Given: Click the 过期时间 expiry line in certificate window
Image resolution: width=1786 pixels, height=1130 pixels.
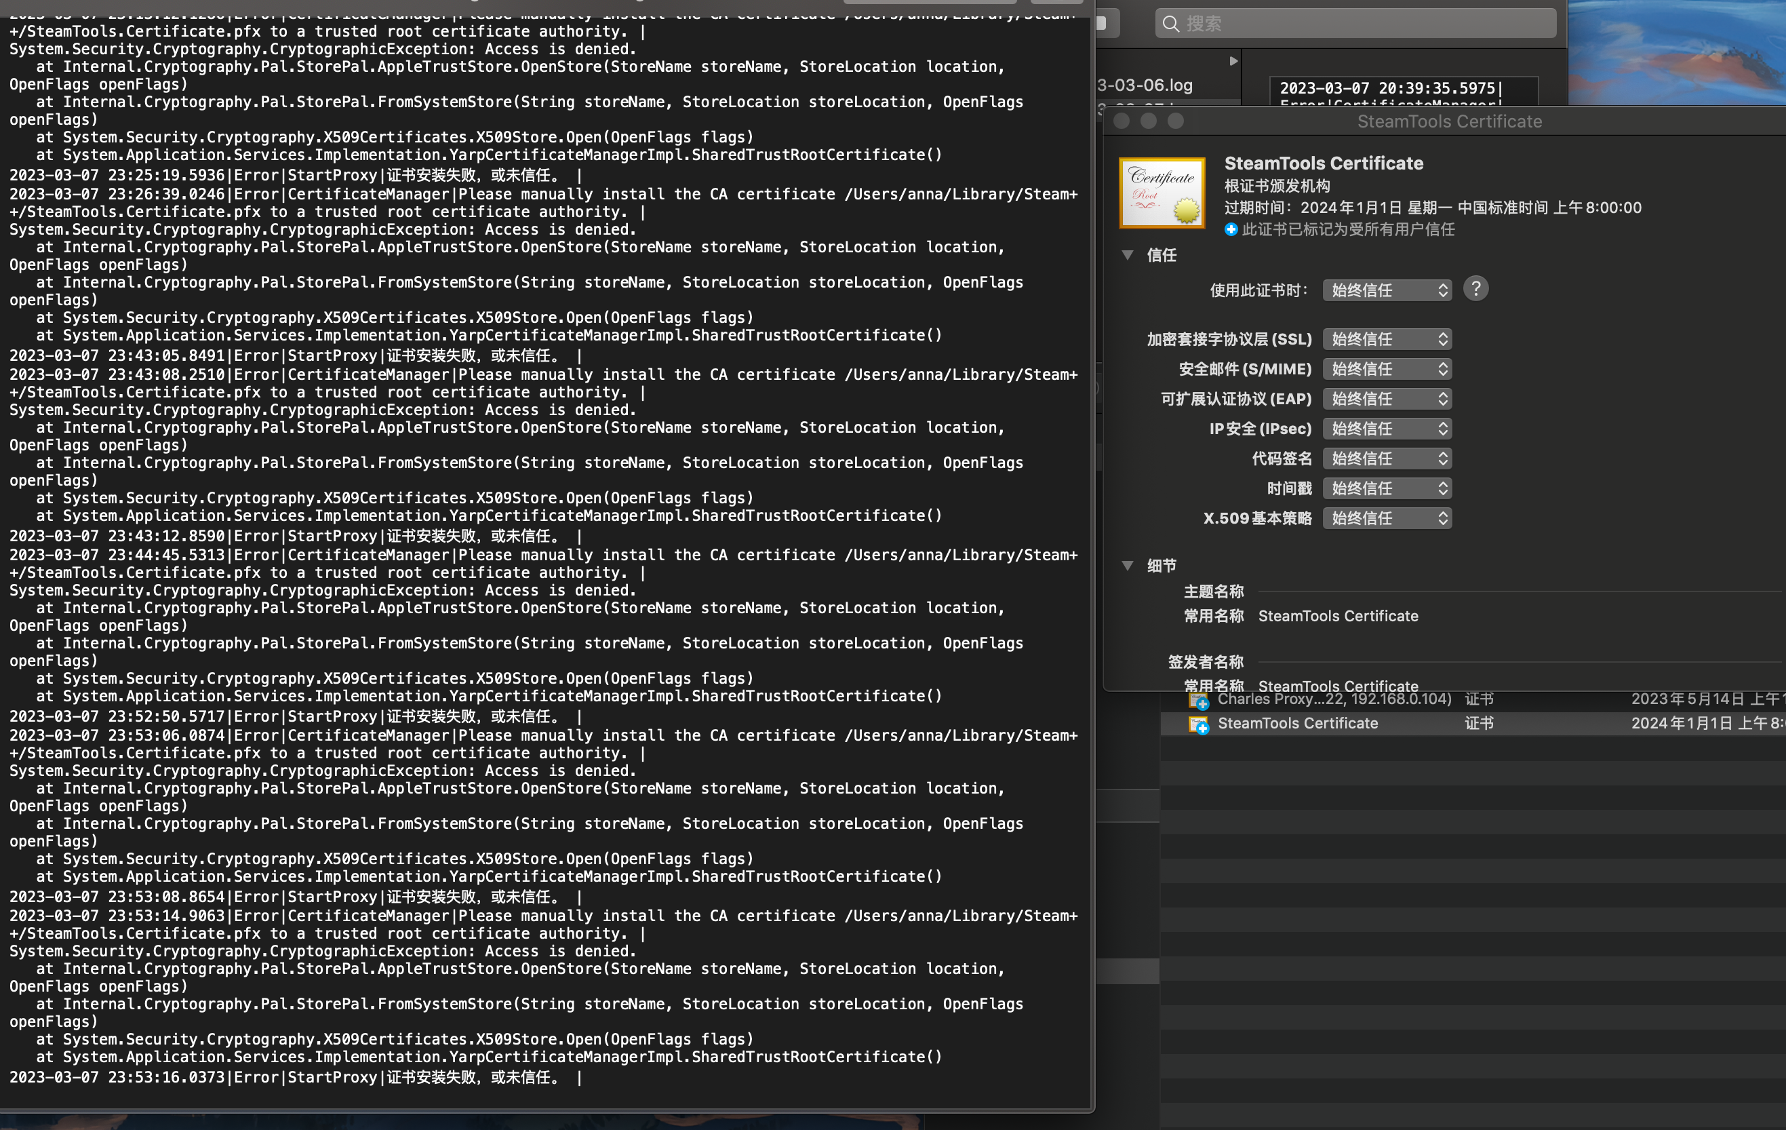Looking at the screenshot, I should 1432,208.
